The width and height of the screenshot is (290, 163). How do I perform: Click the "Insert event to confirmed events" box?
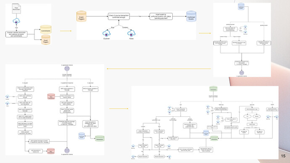coord(161,16)
